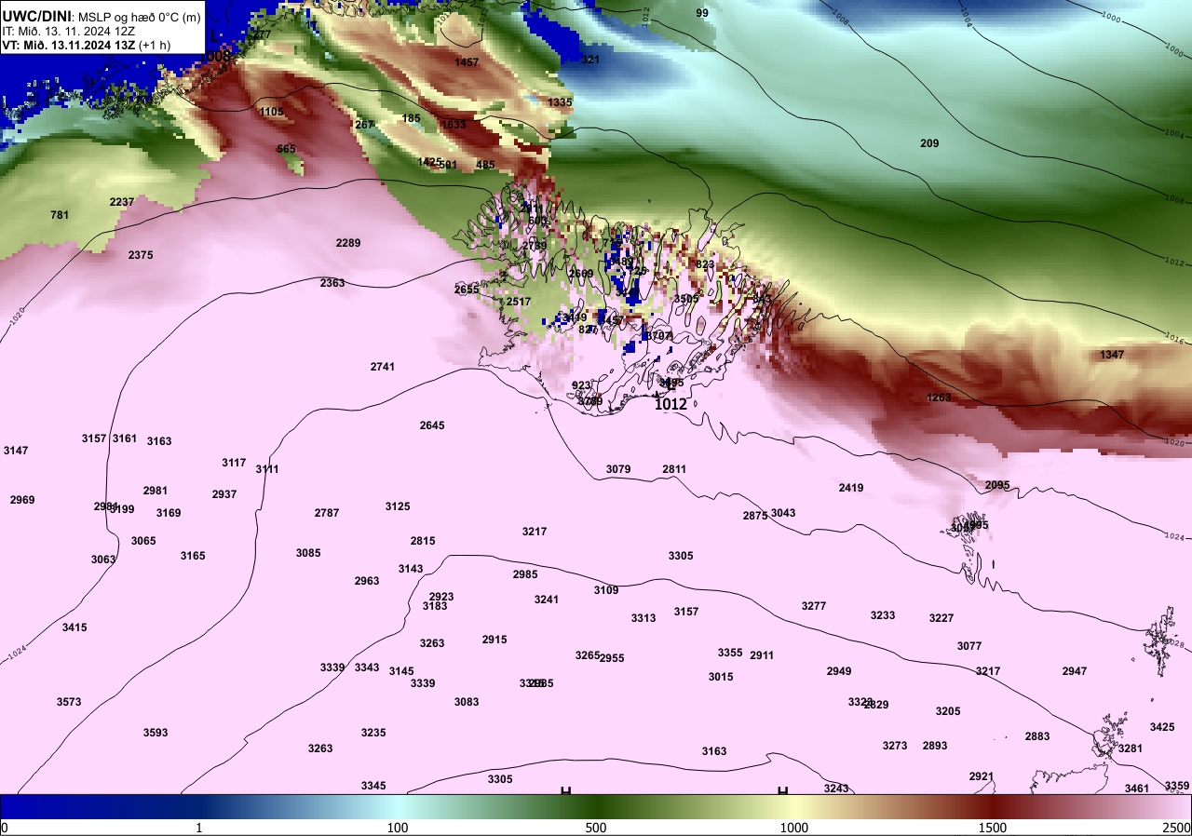Click the height value 3125
This screenshot has height=836, width=1192.
398,506
